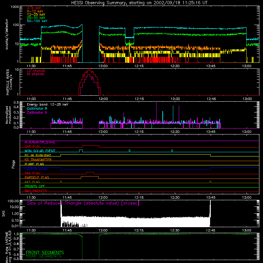Click the HESSI Observing Summary title text
Image resolution: width=263 pixels, height=263 pixels.
139,3
